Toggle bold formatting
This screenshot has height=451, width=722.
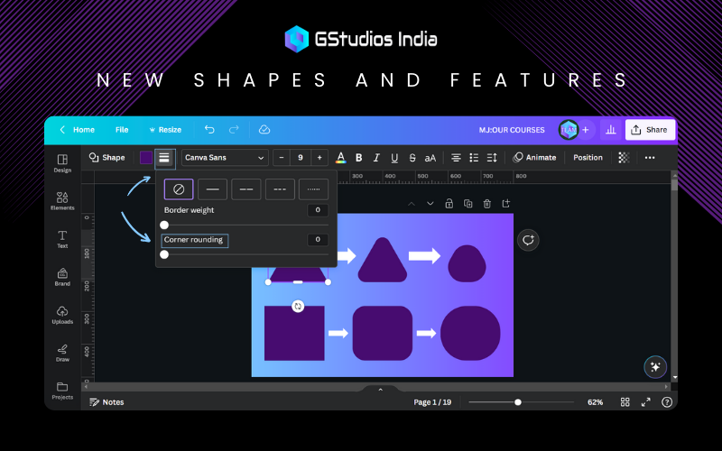[x=358, y=157]
